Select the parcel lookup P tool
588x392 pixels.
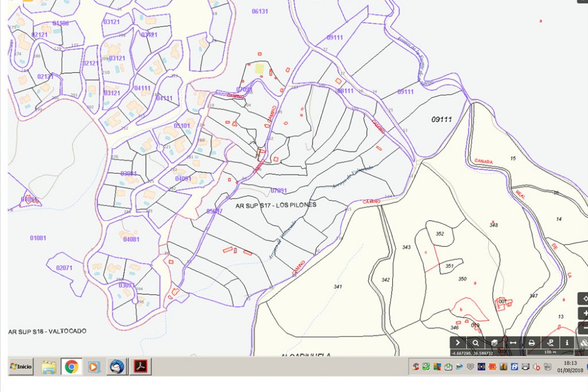(550, 343)
